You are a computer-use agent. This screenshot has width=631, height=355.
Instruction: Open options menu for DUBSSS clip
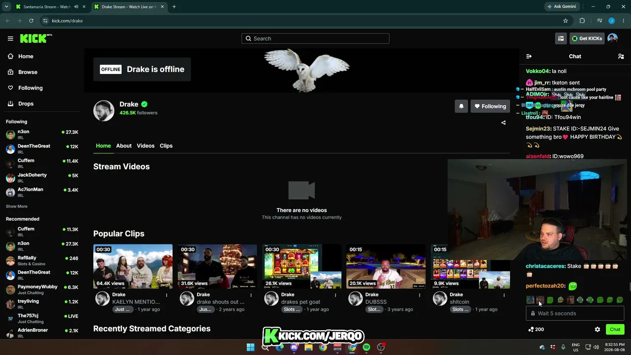click(x=420, y=295)
